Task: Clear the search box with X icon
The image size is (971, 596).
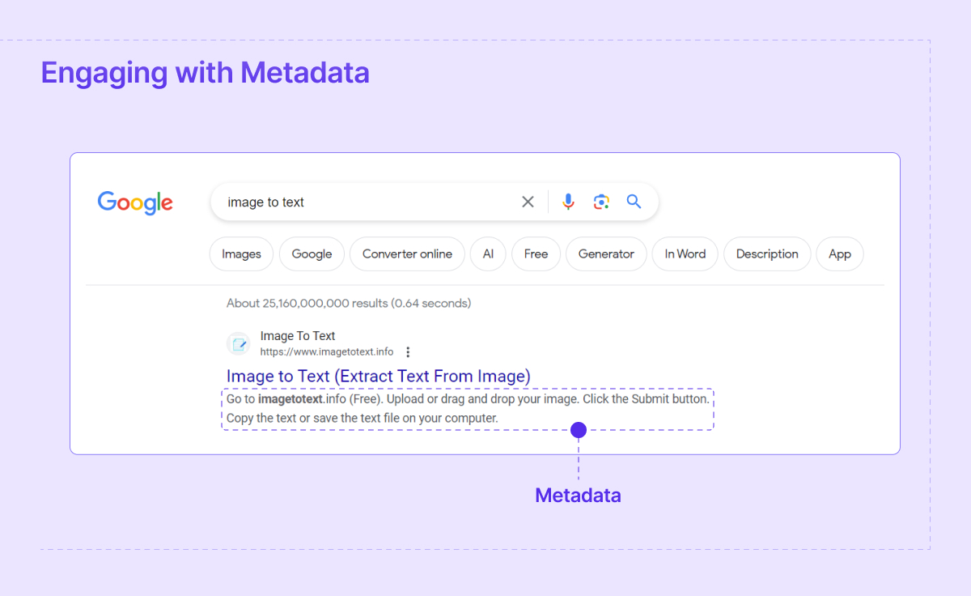Action: (x=528, y=202)
